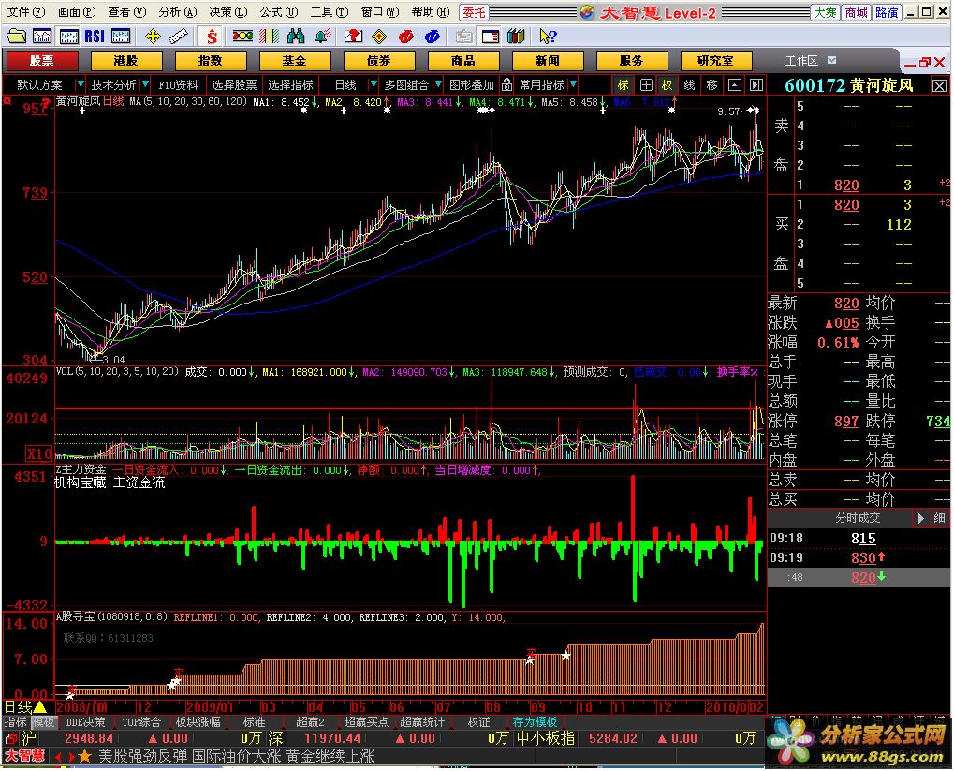Open the alarm bell alert icon
Image resolution: width=954 pixels, height=771 pixels.
[x=322, y=37]
